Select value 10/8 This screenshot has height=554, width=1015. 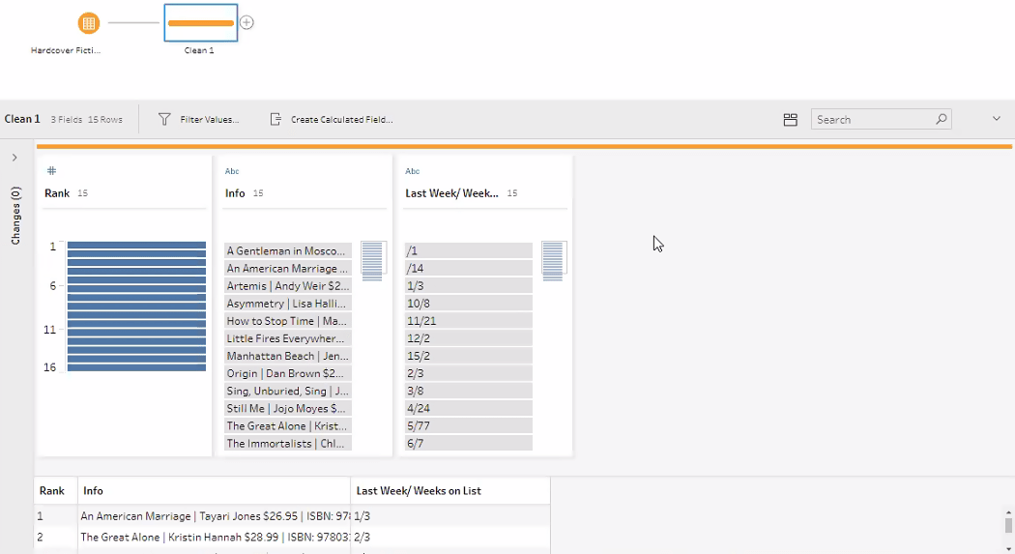(469, 303)
